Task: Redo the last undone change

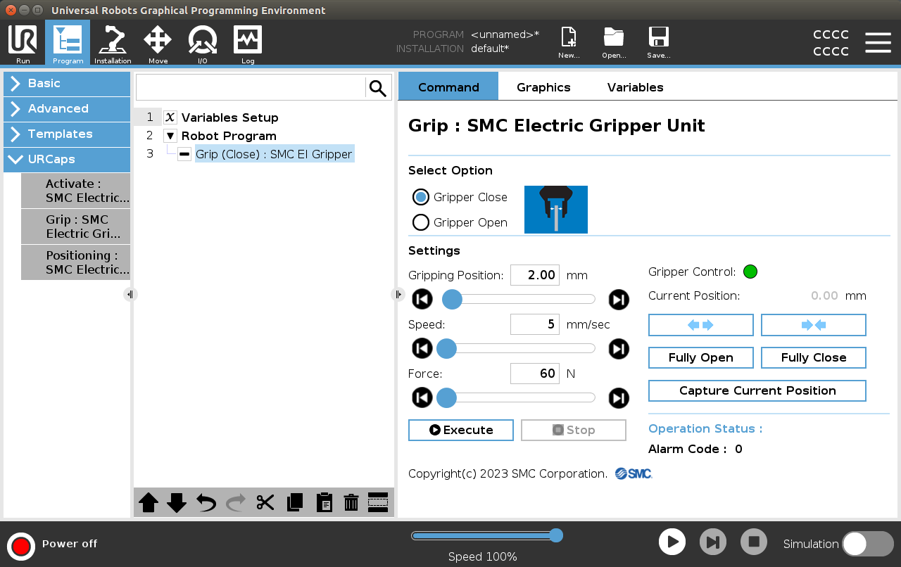Action: [236, 502]
